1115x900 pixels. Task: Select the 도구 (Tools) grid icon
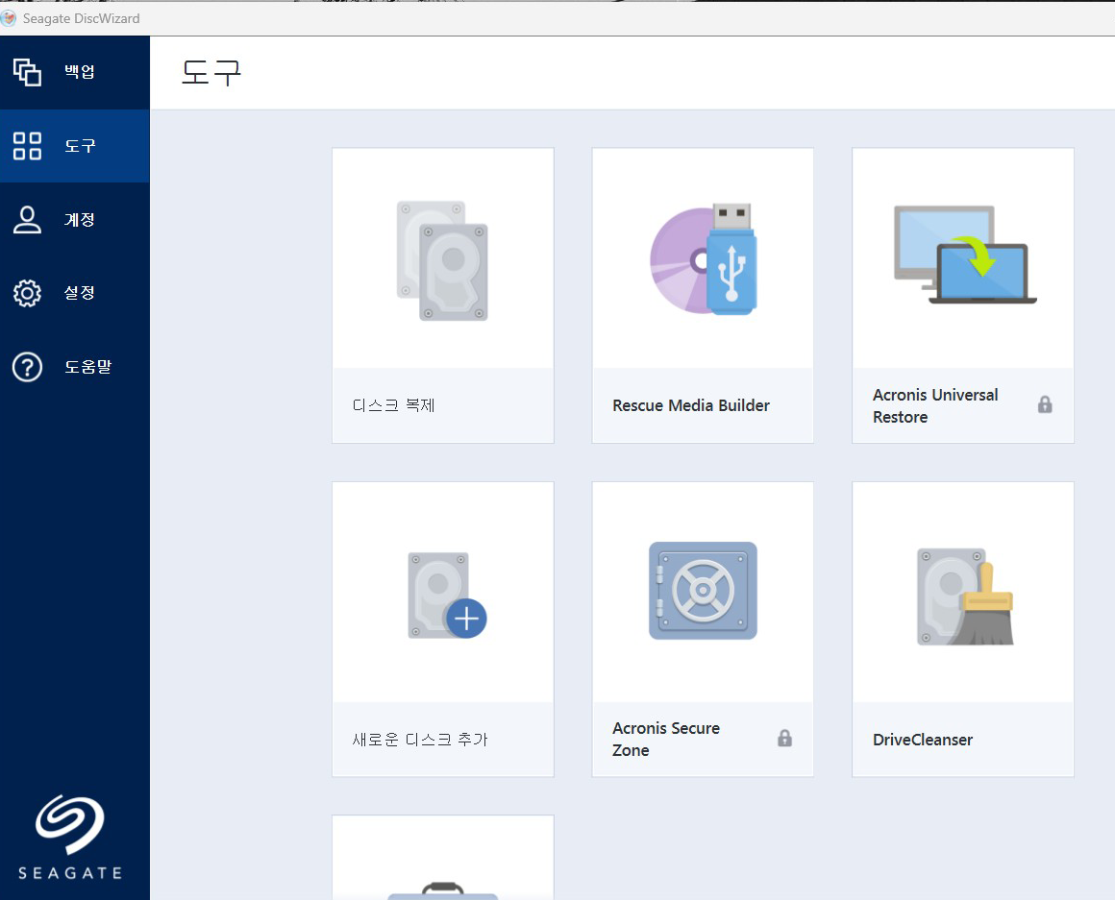point(27,146)
